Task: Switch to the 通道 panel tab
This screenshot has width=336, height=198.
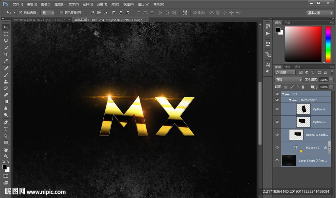Action: point(287,67)
